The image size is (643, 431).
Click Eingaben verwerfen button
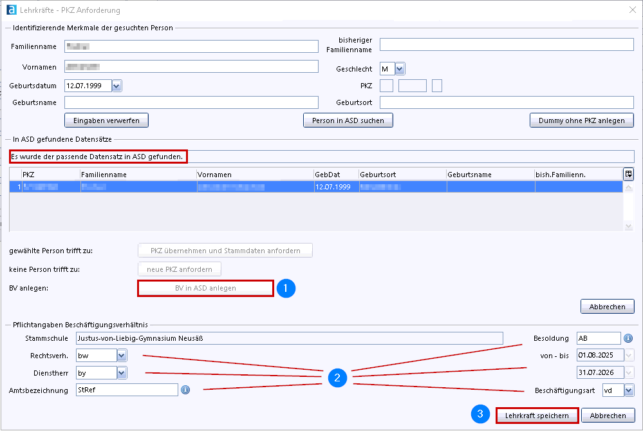click(x=106, y=120)
